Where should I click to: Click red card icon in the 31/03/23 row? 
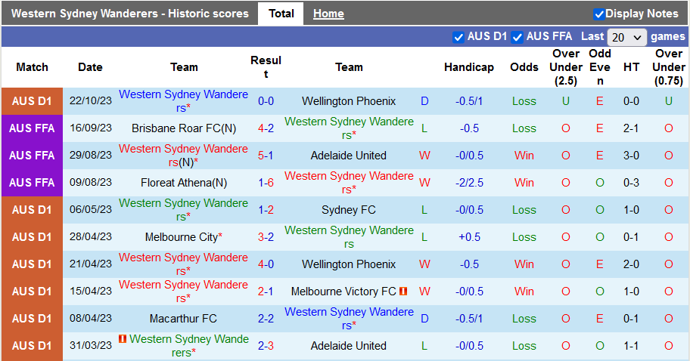click(x=122, y=339)
